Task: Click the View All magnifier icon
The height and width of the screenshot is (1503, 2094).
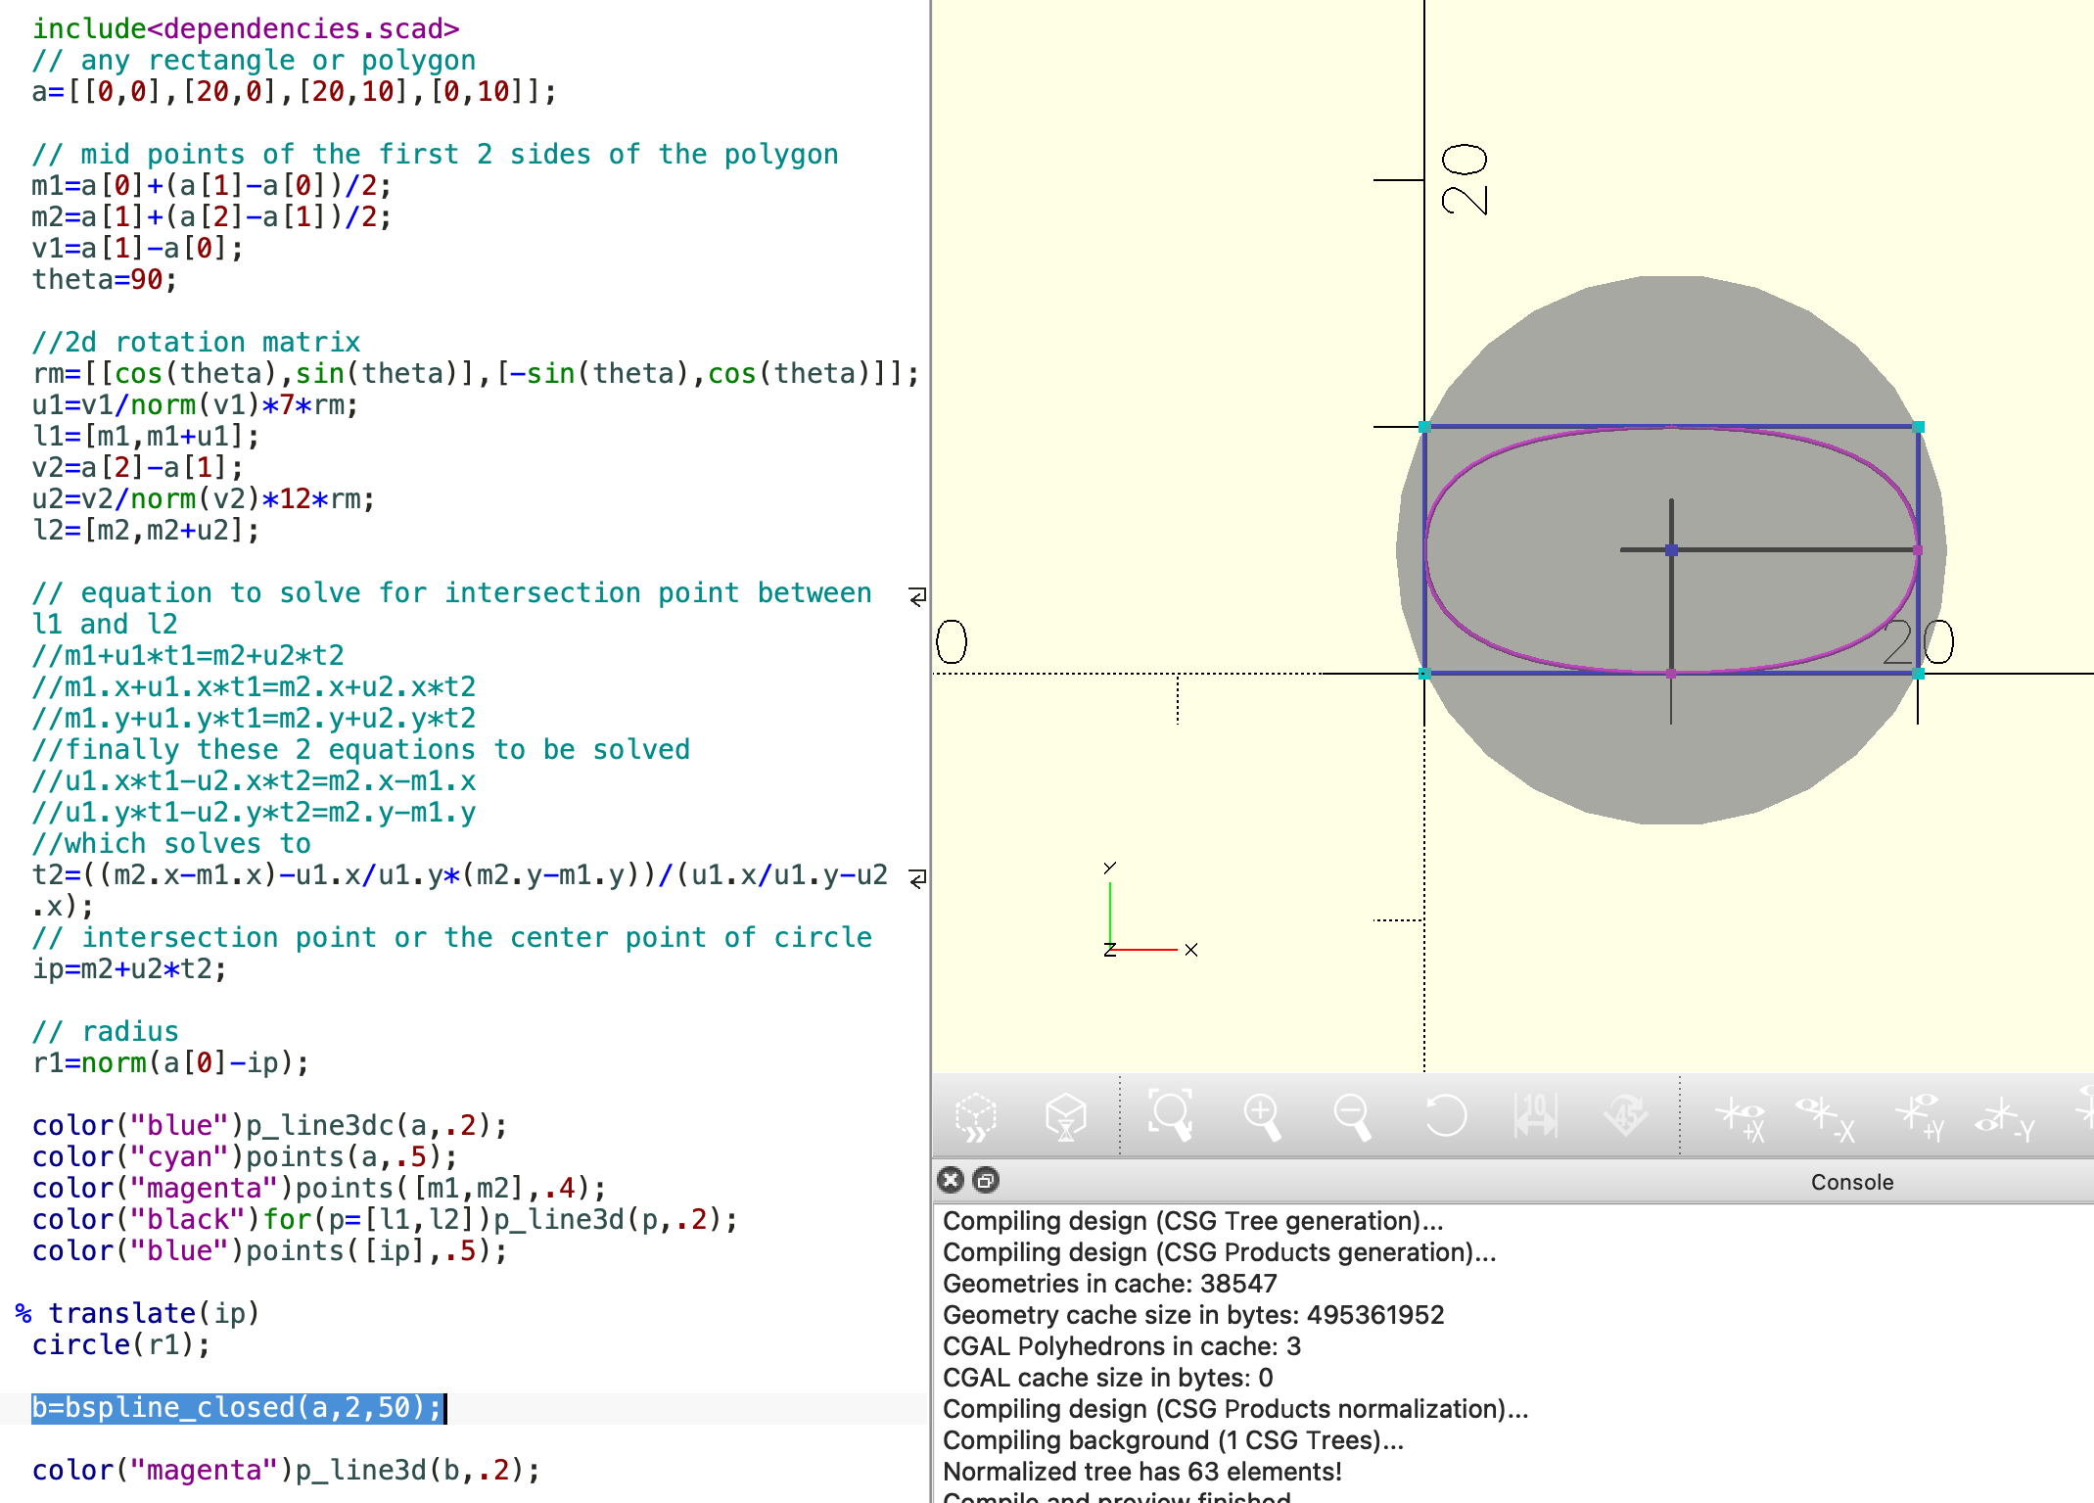Action: point(1171,1116)
